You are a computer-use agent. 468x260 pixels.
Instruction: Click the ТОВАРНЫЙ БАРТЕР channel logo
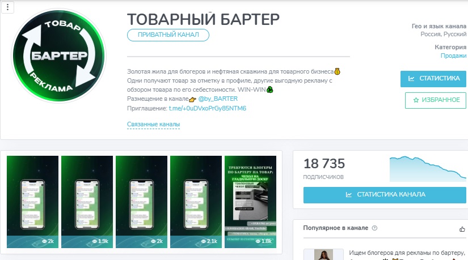59,56
